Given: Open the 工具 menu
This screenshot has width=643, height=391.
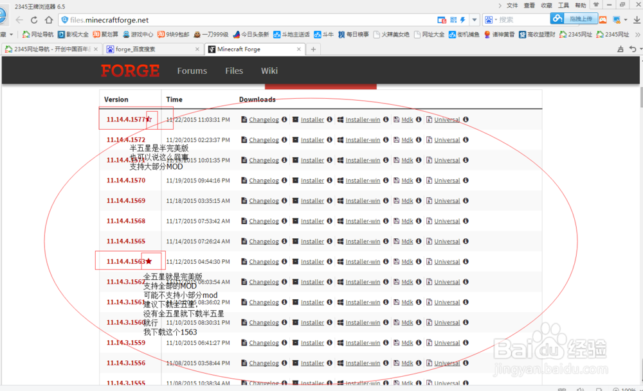Looking at the screenshot, I should 563,5.
